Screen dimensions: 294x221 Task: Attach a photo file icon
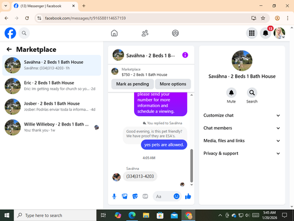tap(125, 196)
